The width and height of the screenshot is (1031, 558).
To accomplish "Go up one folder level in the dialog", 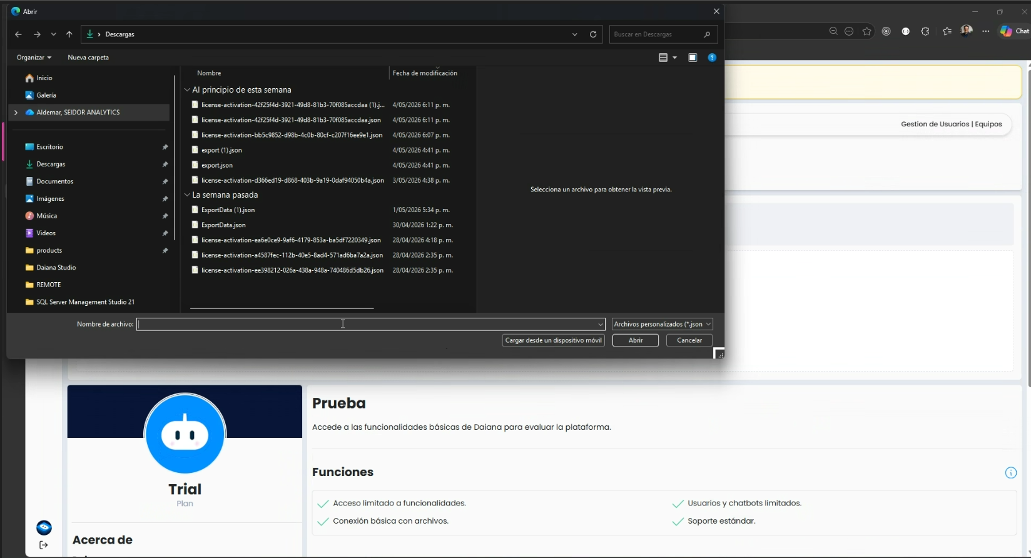I will coord(69,34).
